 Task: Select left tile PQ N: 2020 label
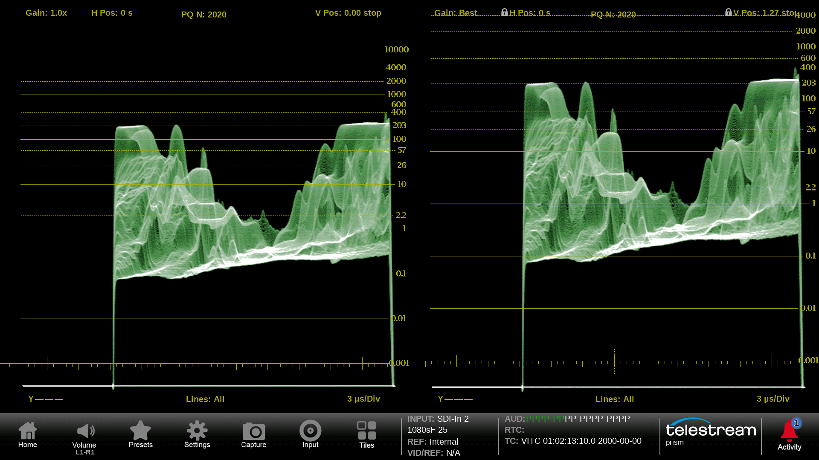203,14
